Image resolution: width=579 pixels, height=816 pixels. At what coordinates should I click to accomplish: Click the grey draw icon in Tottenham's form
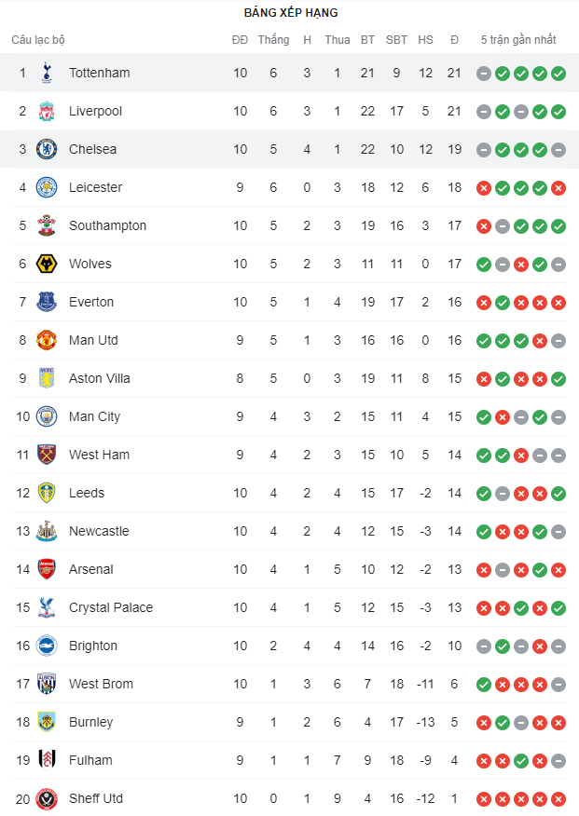pos(484,74)
